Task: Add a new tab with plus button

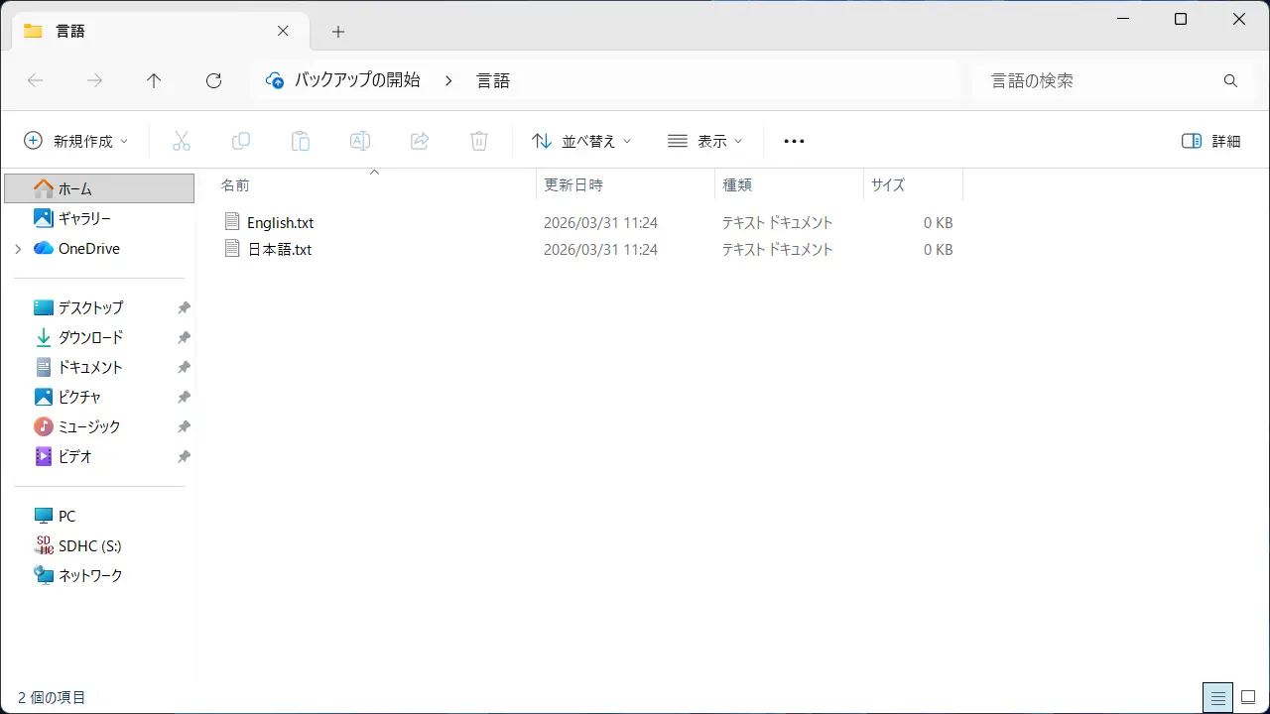Action: (338, 32)
